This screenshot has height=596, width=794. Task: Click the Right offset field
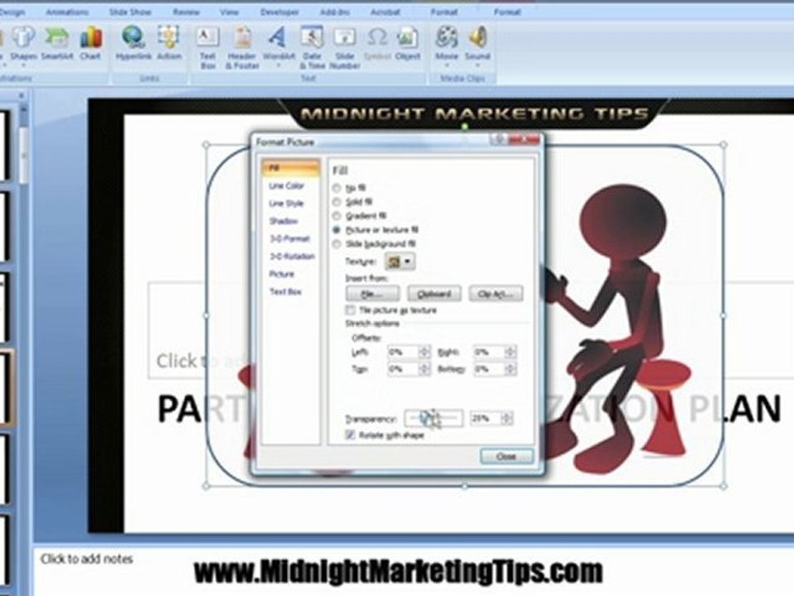[x=489, y=352]
